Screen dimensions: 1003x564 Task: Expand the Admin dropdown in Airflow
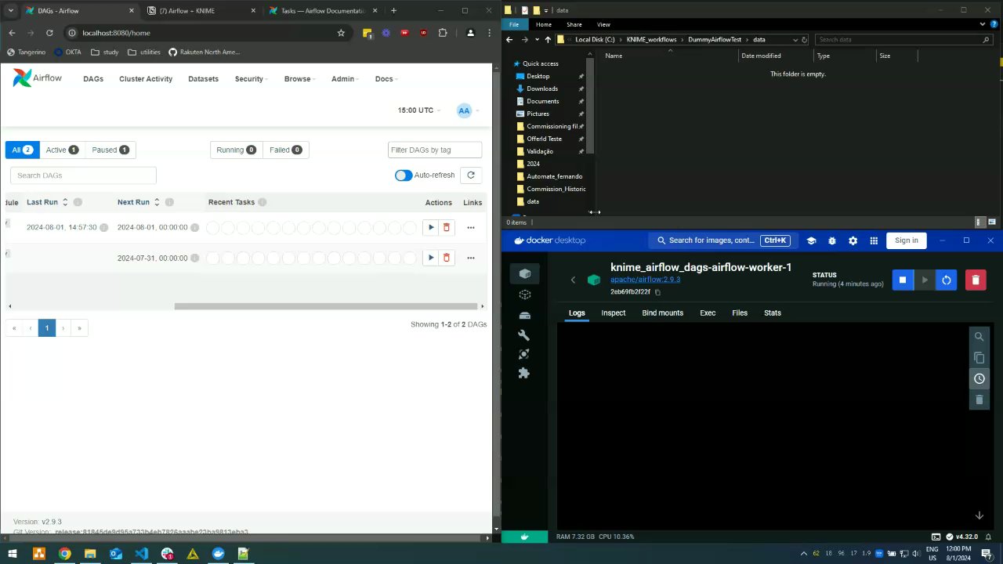click(344, 79)
